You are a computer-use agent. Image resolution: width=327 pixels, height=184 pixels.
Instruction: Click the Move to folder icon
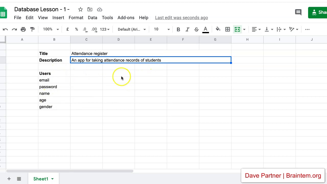[90, 9]
